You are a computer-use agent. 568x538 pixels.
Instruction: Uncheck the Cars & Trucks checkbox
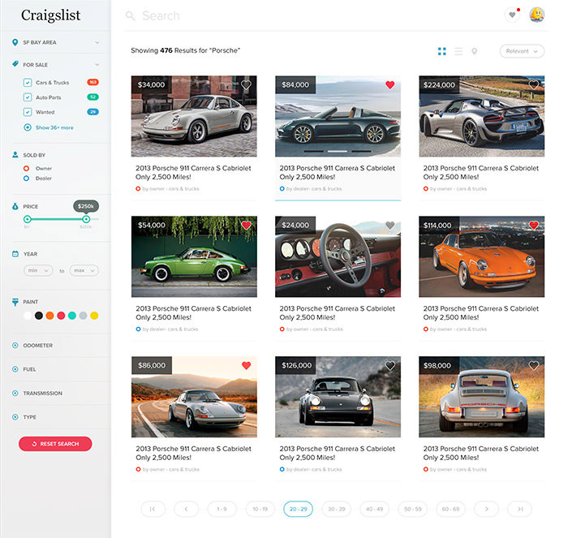pos(28,82)
